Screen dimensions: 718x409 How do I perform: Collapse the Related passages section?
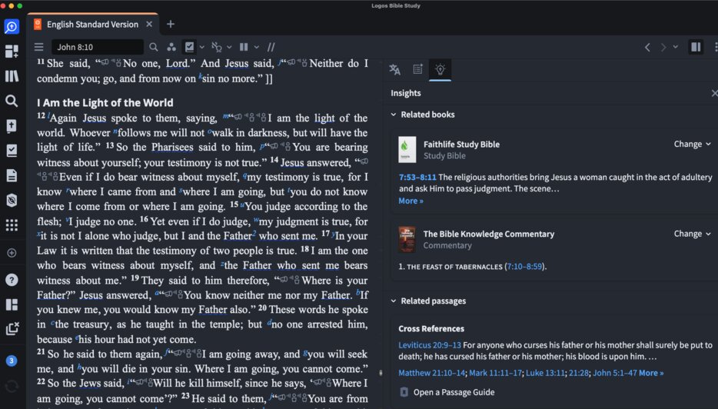coord(394,301)
